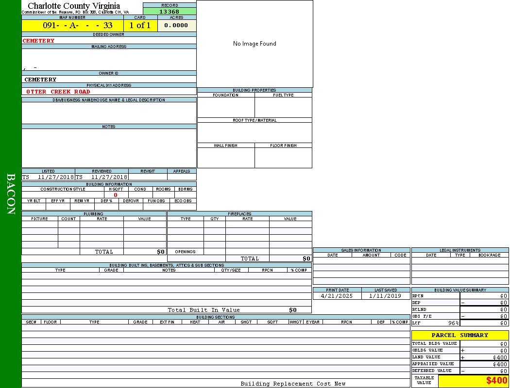Click the yellow Parcel Summary header
Screen dimensions: 510x388
459,335
